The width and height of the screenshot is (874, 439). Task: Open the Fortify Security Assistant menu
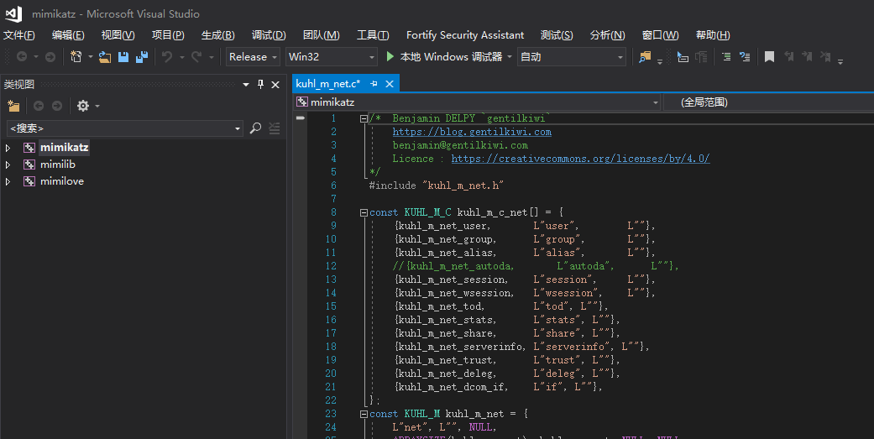point(465,35)
